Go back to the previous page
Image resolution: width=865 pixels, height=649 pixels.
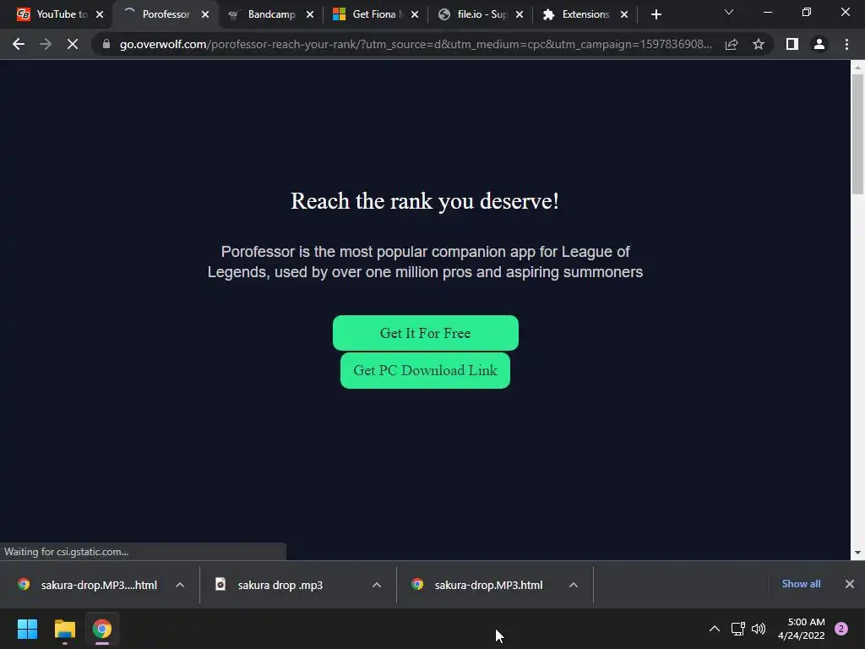tap(19, 44)
